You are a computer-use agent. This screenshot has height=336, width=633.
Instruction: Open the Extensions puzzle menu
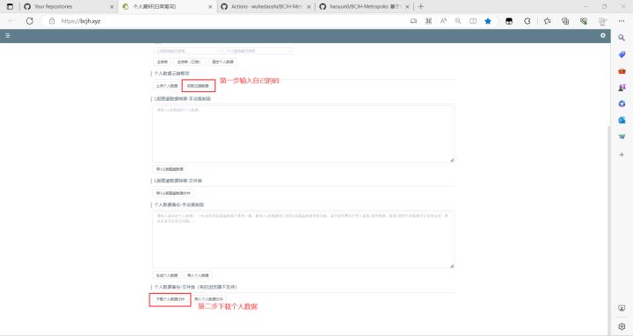pos(527,21)
